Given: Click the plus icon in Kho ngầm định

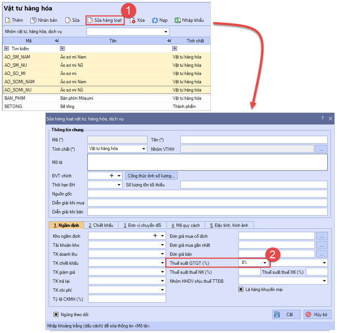Looking at the screenshot, I should coord(155,235).
